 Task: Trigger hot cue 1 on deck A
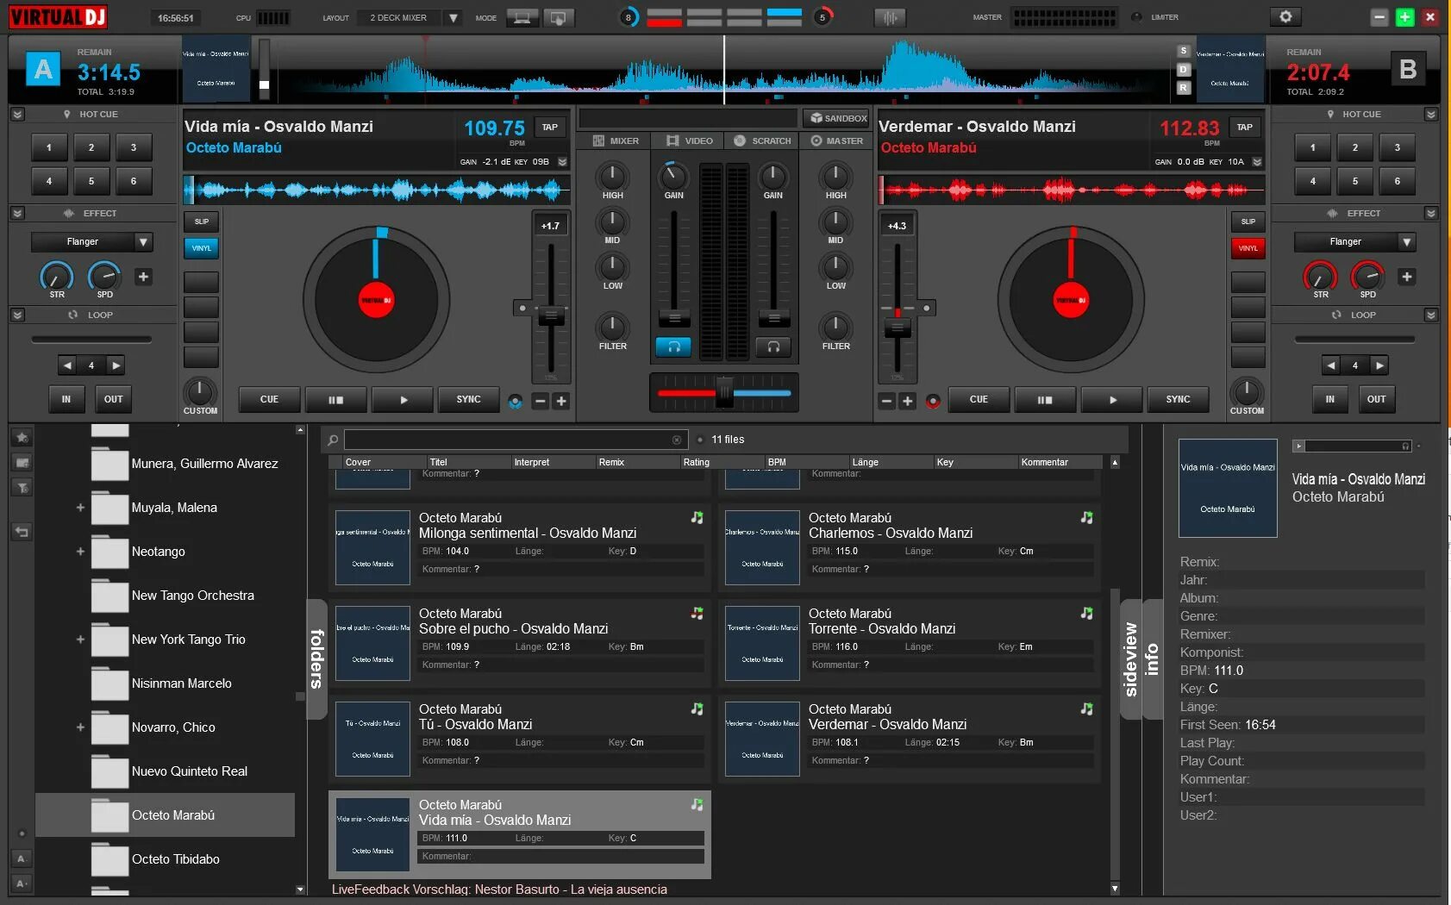coord(49,147)
